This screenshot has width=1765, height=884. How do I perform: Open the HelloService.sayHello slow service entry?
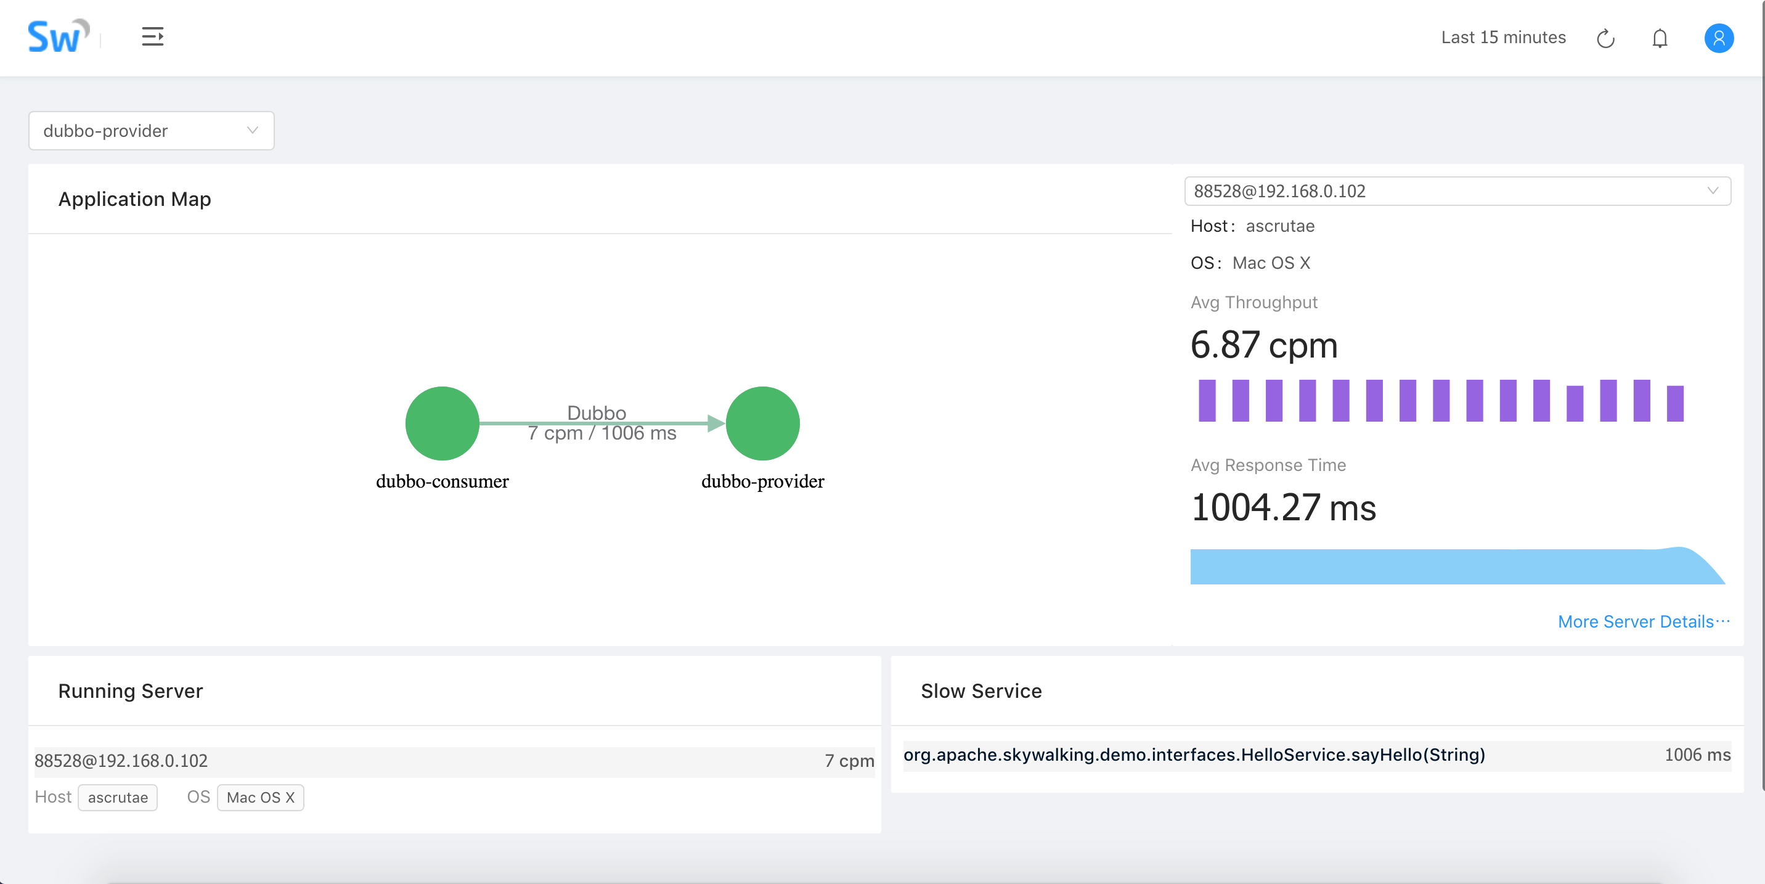1194,755
